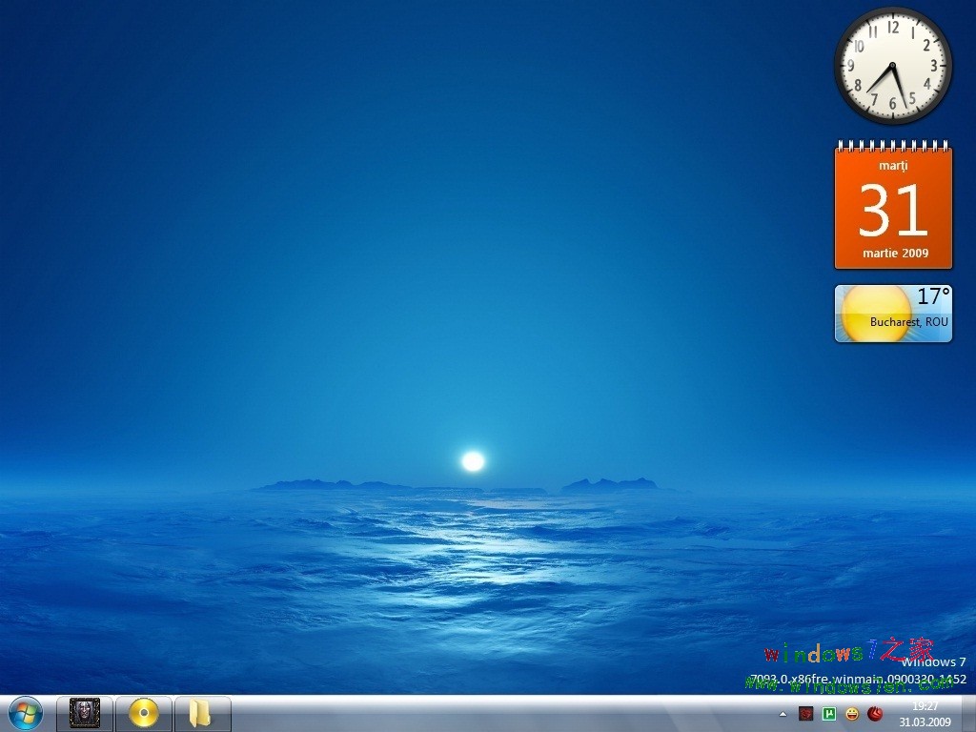Open the red BitDefender tray icon
This screenshot has height=732, width=976.
pos(875,714)
